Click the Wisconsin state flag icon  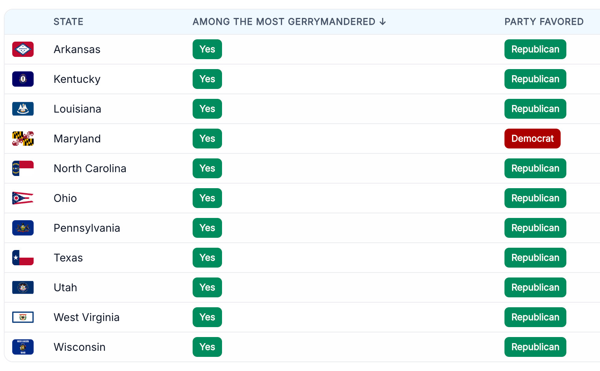(x=23, y=347)
